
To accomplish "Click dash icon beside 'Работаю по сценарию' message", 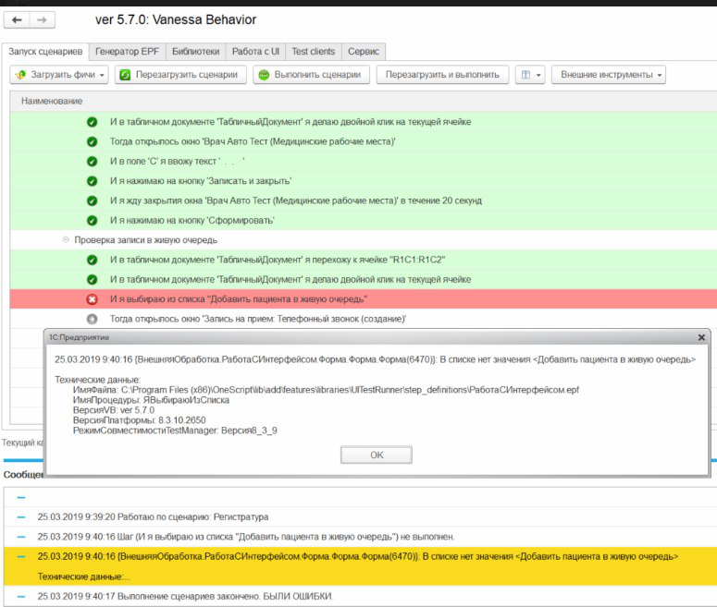I will click(21, 517).
